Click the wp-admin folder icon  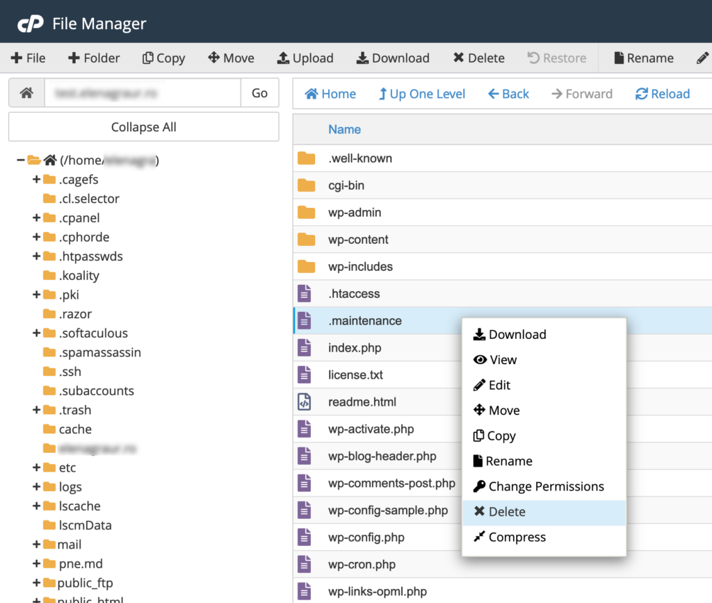point(306,213)
